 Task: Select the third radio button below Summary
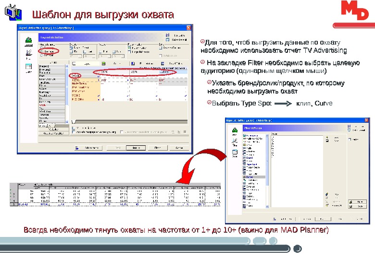coord(42,55)
